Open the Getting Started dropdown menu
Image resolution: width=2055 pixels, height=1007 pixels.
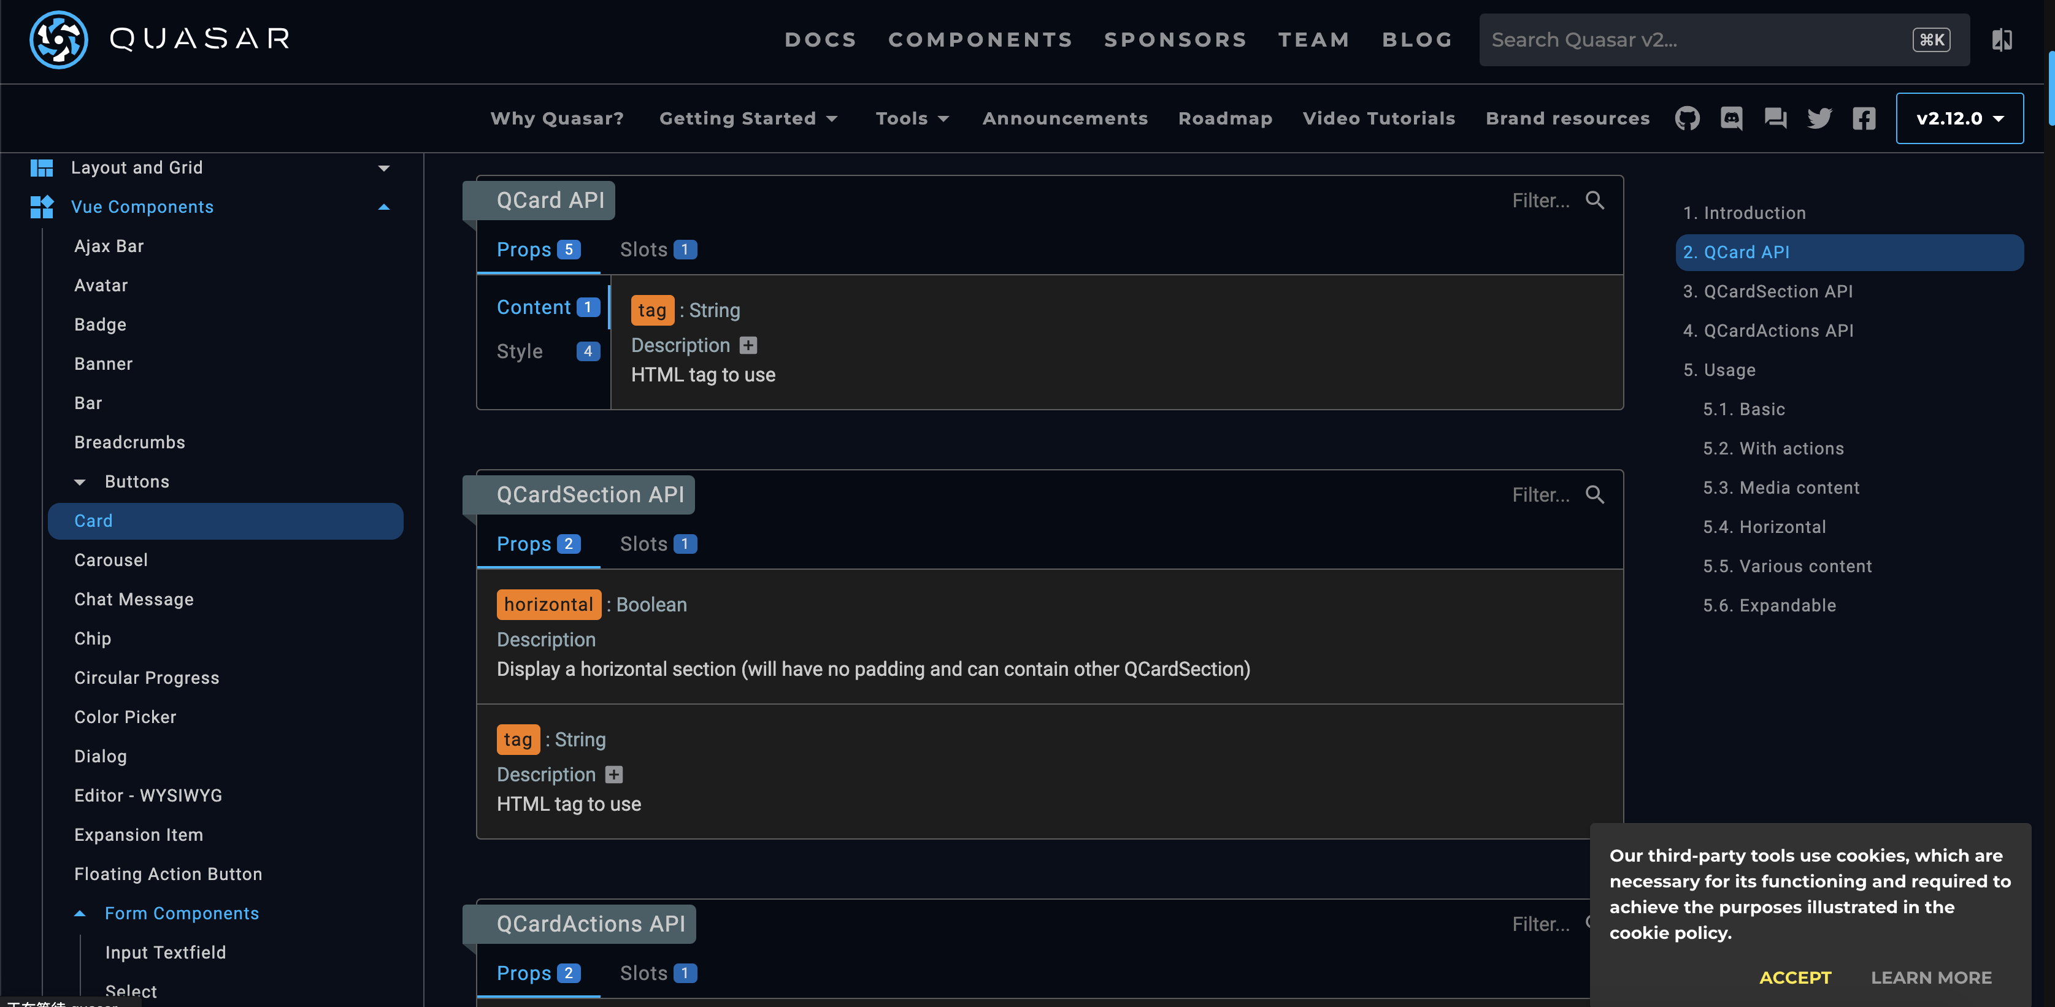(748, 119)
